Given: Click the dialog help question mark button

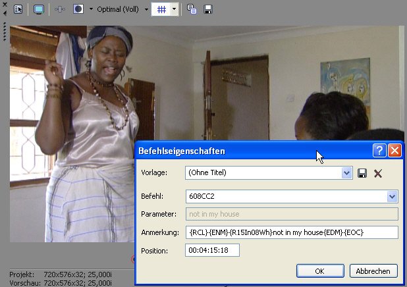Looking at the screenshot, I should (x=379, y=151).
